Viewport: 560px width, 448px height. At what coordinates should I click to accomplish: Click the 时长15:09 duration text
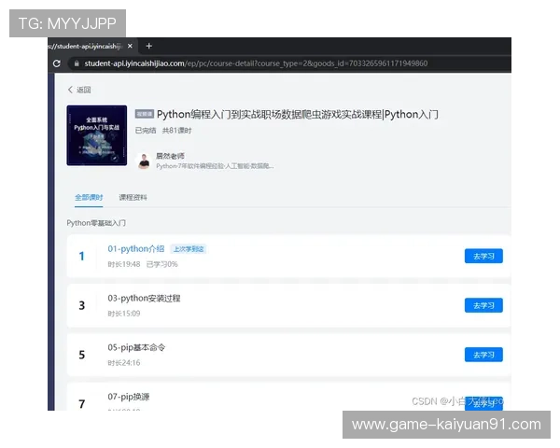coord(124,314)
